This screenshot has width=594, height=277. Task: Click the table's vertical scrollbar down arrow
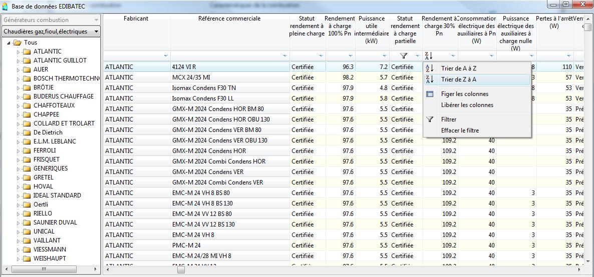click(587, 261)
